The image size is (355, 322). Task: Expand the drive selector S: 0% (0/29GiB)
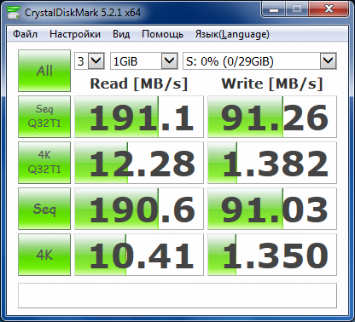329,60
